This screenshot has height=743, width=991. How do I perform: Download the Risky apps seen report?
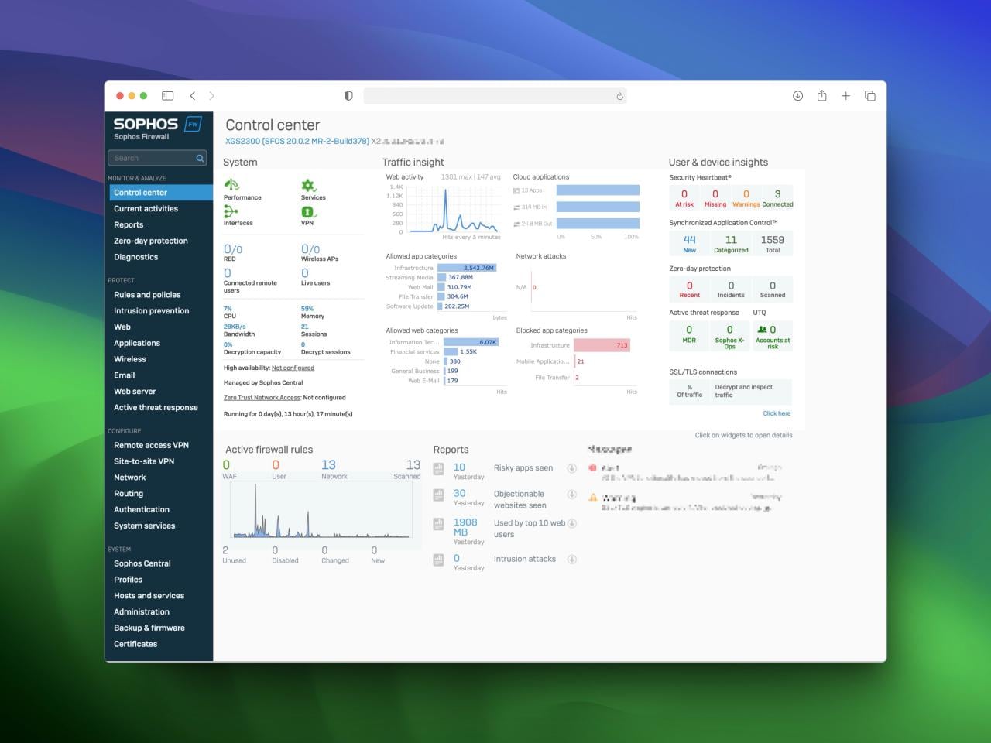[572, 467]
